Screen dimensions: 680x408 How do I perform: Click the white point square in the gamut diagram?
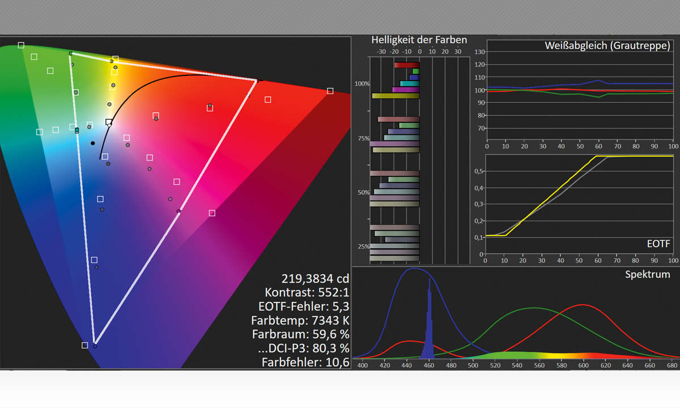109,122
